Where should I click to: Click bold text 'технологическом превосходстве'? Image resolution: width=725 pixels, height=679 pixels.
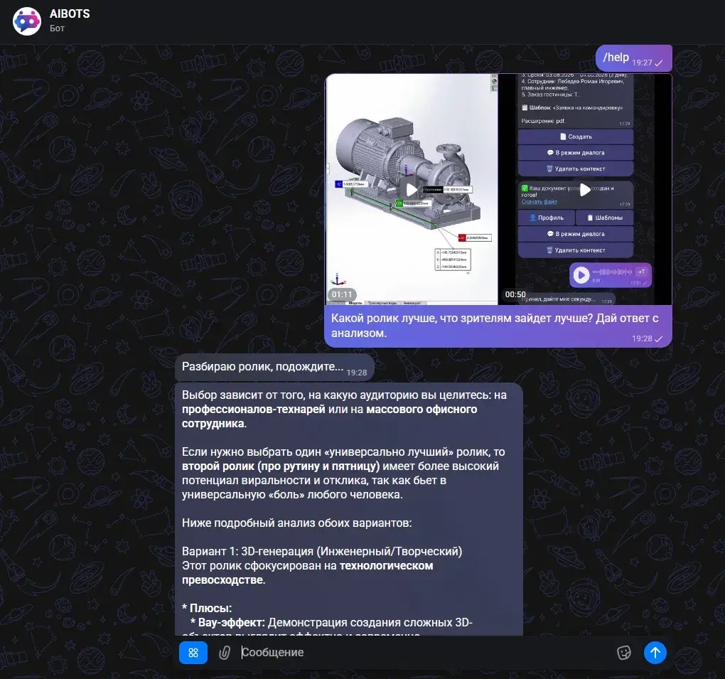[308, 572]
